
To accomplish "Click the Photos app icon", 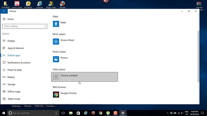I will (56, 59).
